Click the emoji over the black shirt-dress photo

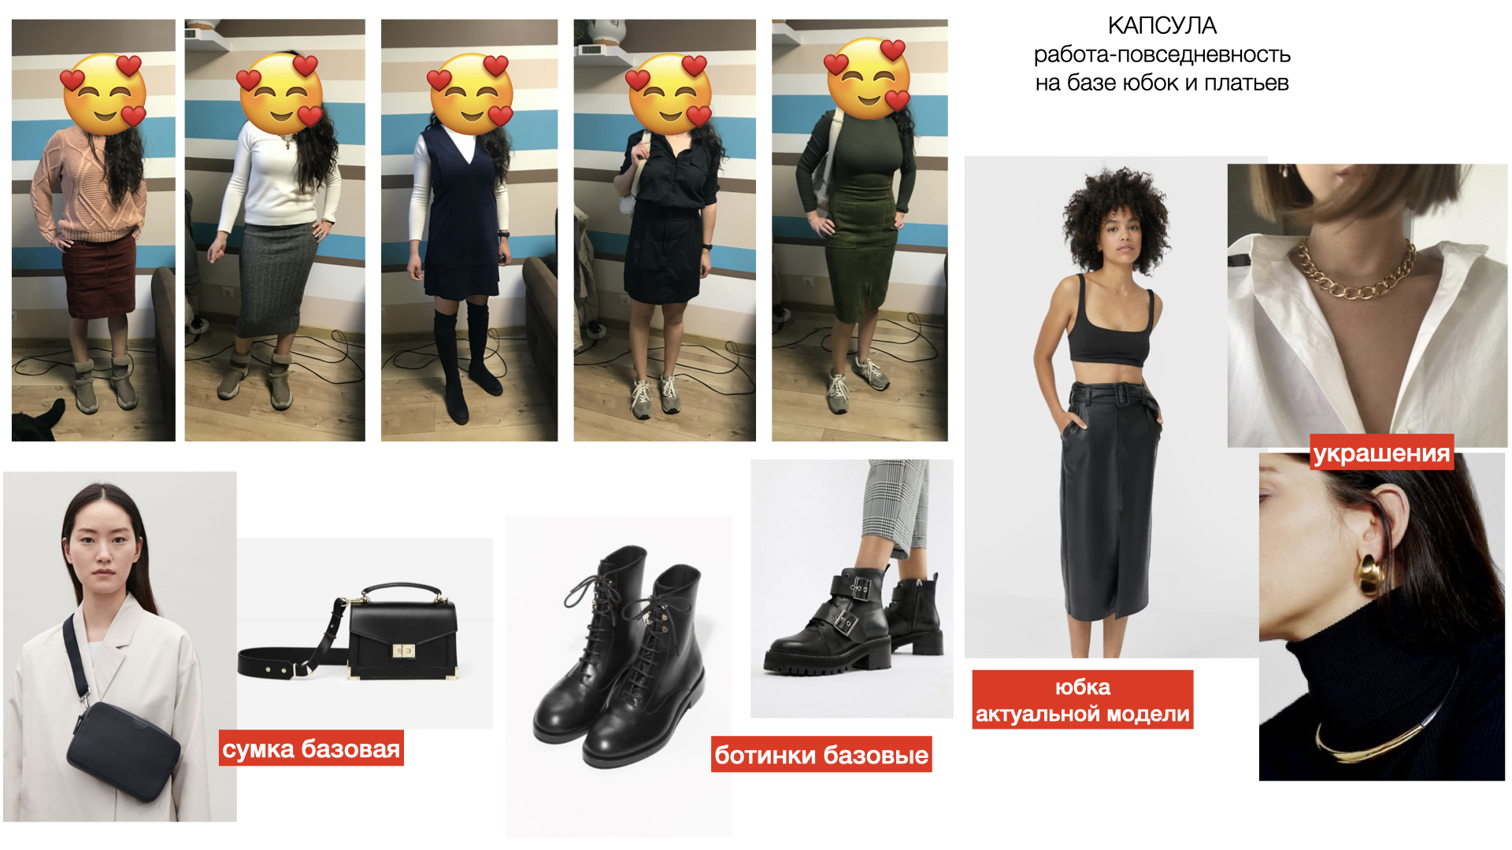click(669, 94)
